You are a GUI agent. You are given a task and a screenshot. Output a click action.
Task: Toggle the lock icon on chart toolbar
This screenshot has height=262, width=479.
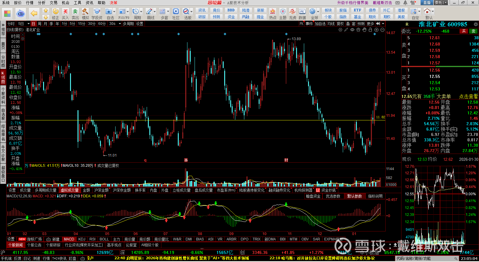click(x=370, y=30)
